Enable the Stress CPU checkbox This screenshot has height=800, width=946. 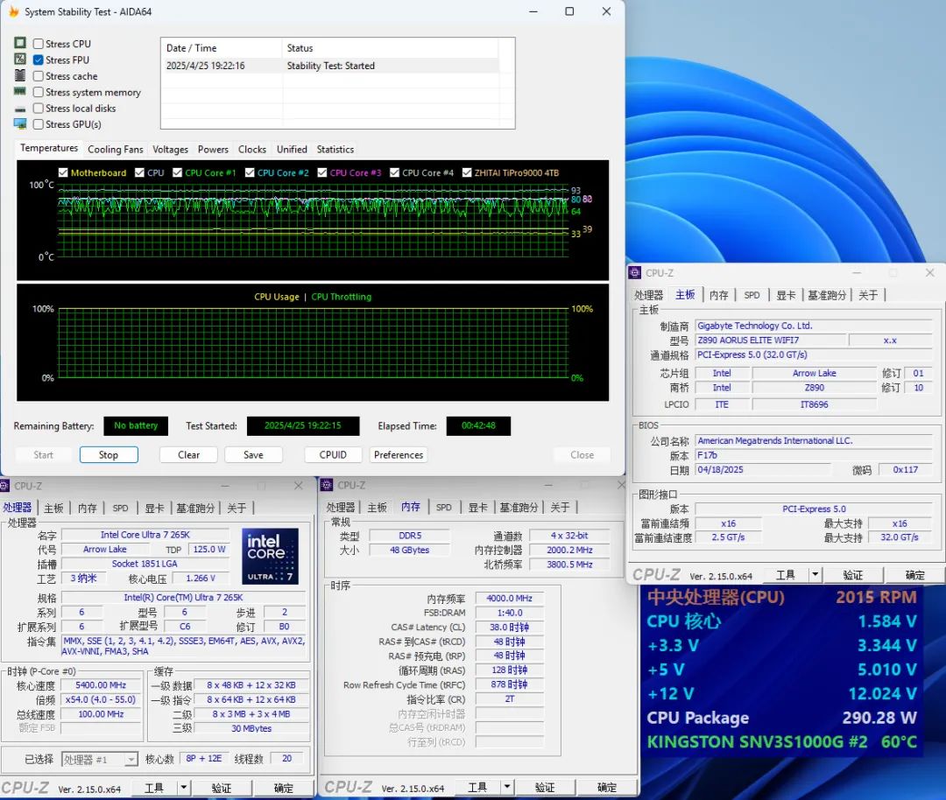click(x=38, y=44)
